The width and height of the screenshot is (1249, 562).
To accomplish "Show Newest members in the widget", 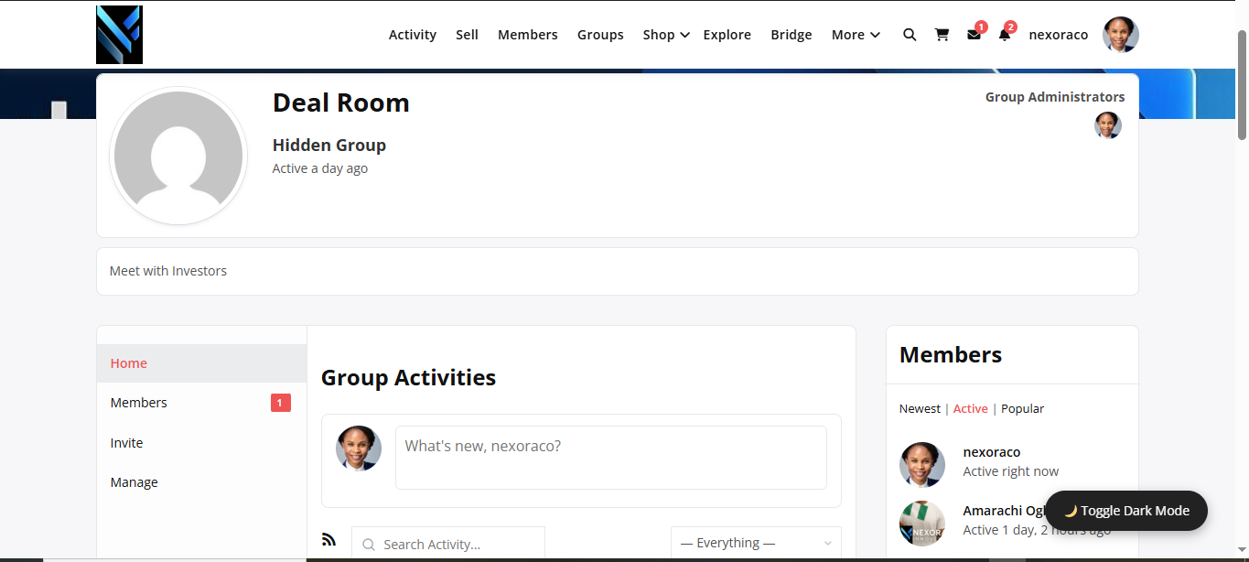I will (x=920, y=409).
